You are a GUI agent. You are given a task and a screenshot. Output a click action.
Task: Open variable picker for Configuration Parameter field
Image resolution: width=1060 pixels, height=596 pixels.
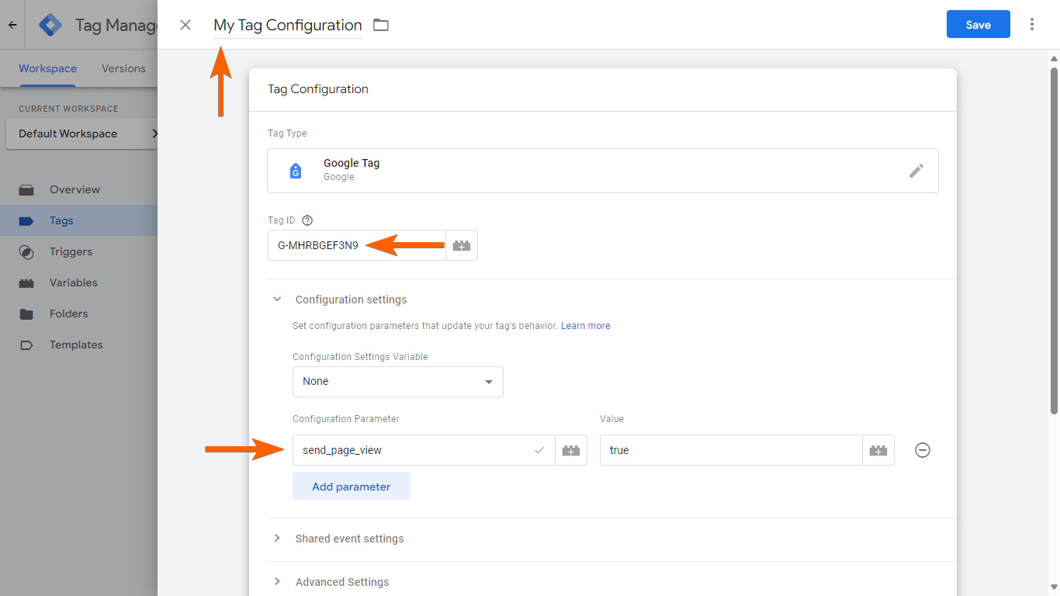tap(571, 450)
